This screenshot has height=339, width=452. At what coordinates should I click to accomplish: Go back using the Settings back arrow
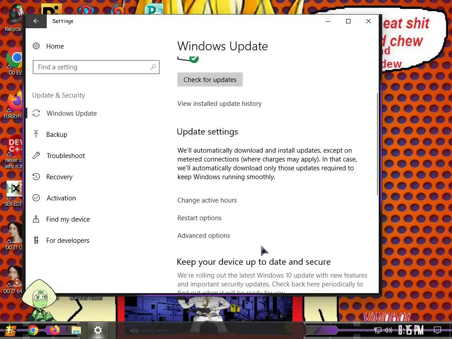click(36, 21)
